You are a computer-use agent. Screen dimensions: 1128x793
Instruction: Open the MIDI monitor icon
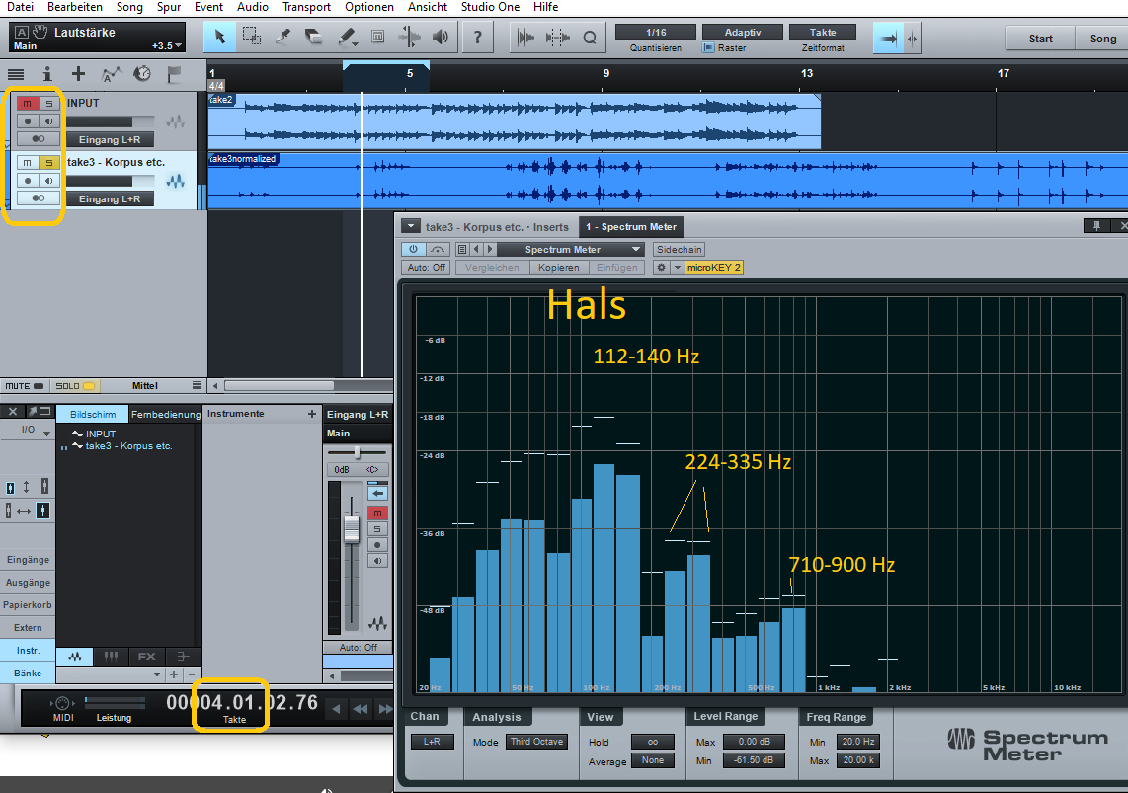pos(62,704)
